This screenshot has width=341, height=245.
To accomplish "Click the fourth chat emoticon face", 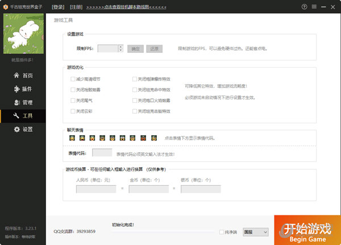I will [x=102, y=138].
